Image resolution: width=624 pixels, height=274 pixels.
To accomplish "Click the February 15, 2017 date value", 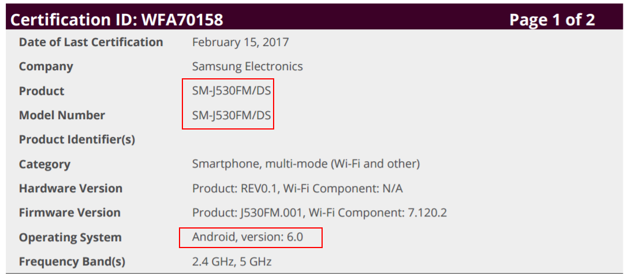I will point(240,42).
